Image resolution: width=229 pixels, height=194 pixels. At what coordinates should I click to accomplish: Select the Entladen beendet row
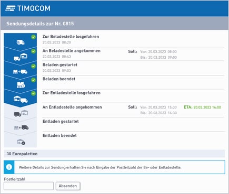133,139
